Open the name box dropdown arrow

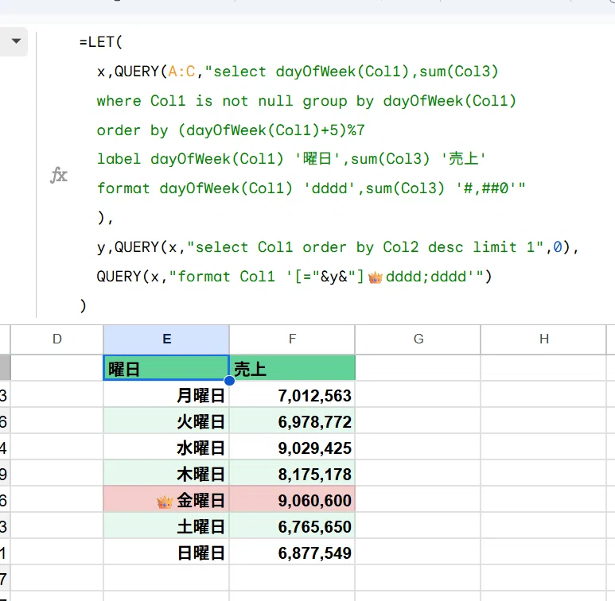tap(16, 41)
